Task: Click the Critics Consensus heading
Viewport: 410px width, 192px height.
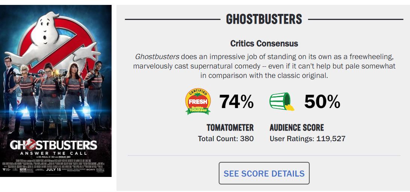Action: (x=264, y=43)
